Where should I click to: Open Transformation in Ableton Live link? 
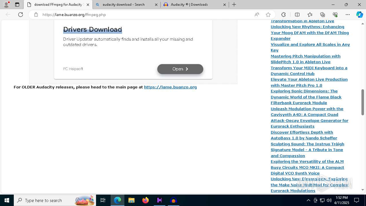[303, 21]
